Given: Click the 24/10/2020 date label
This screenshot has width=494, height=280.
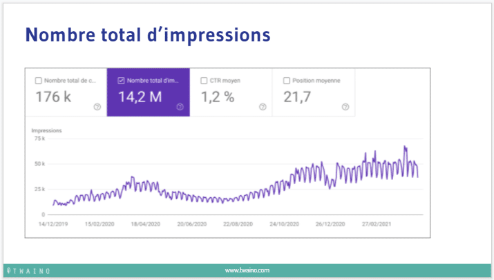Looking at the screenshot, I should (284, 224).
